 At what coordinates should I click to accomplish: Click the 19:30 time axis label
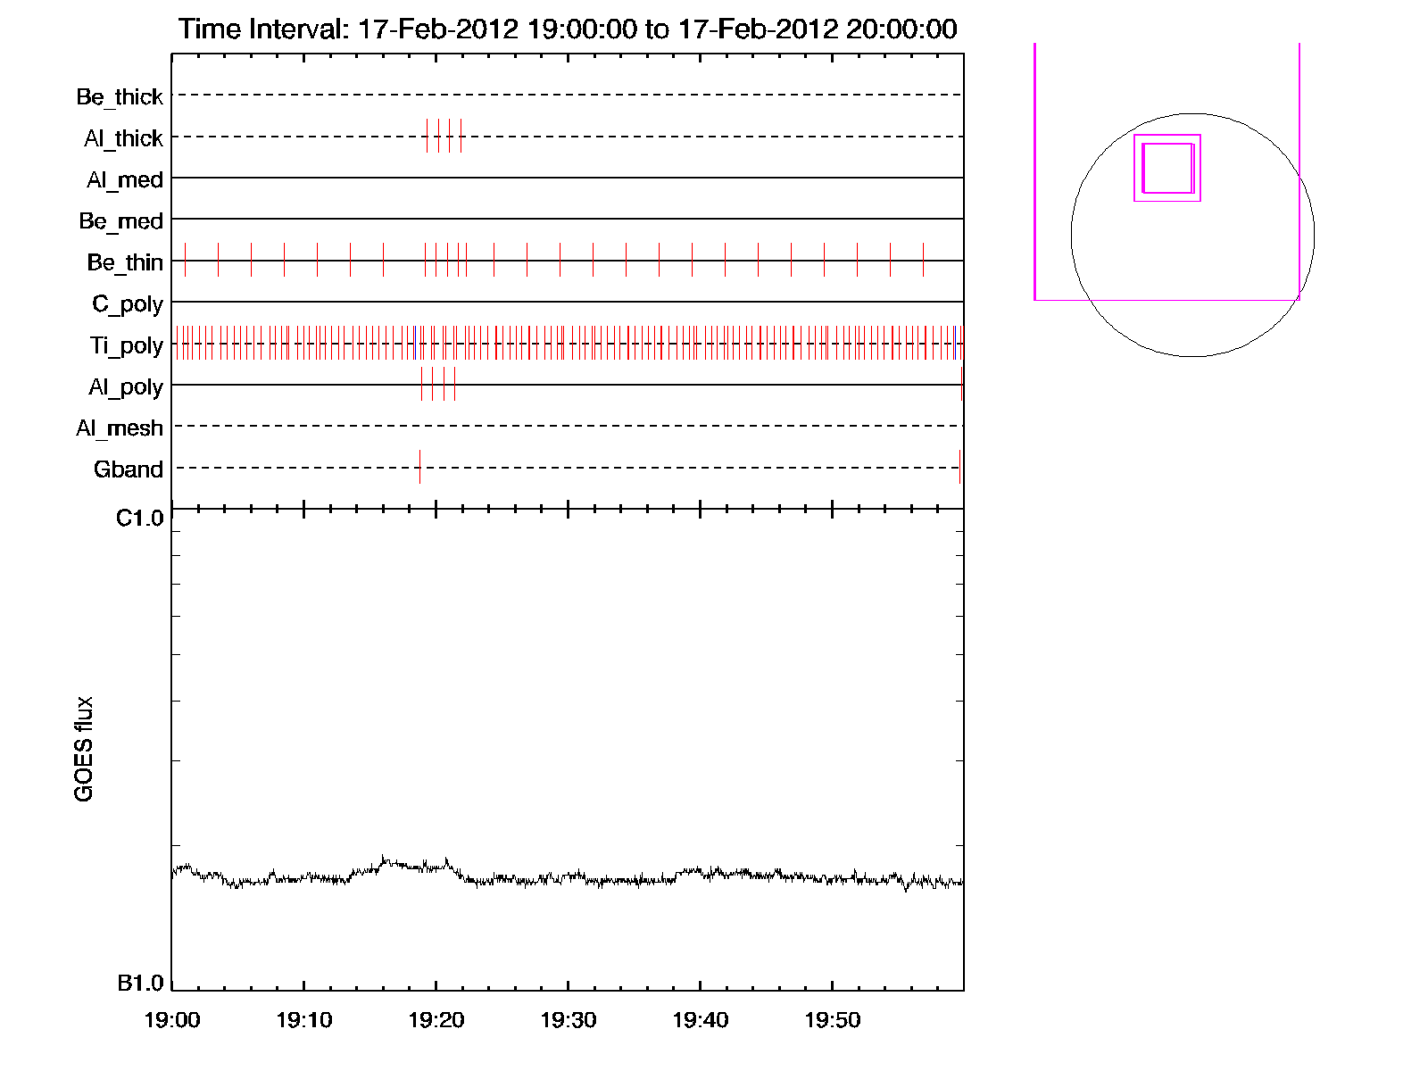pos(568,1020)
